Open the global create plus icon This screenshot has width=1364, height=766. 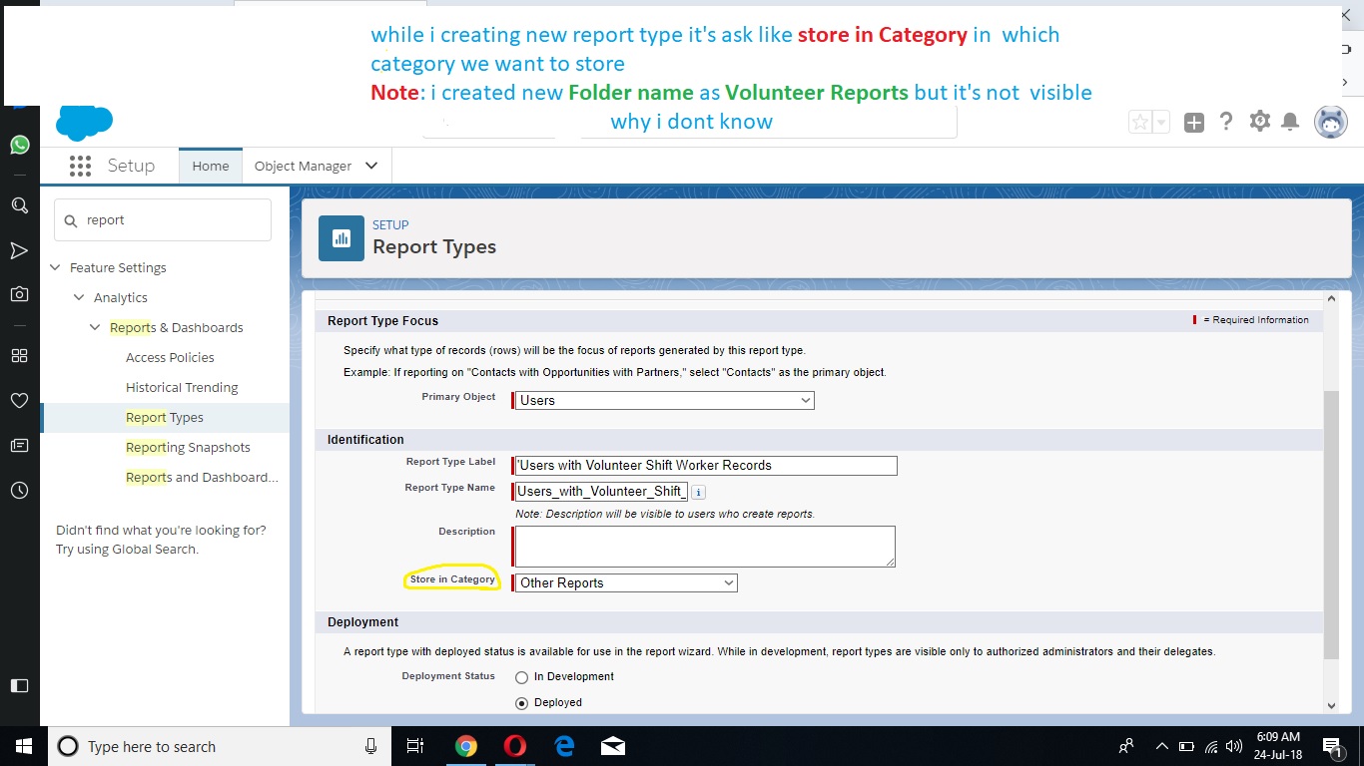[x=1194, y=123]
